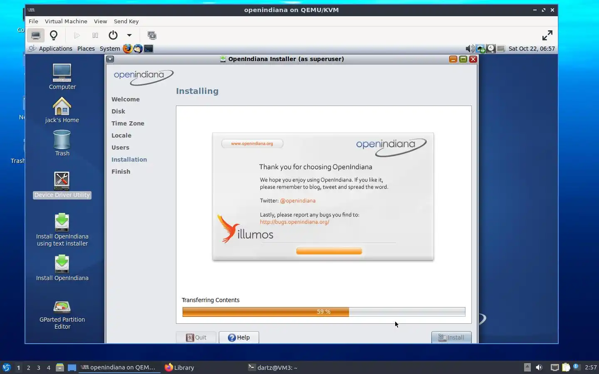599x374 pixels.
Task: Open shutdown options dropdown arrow
Action: click(129, 35)
